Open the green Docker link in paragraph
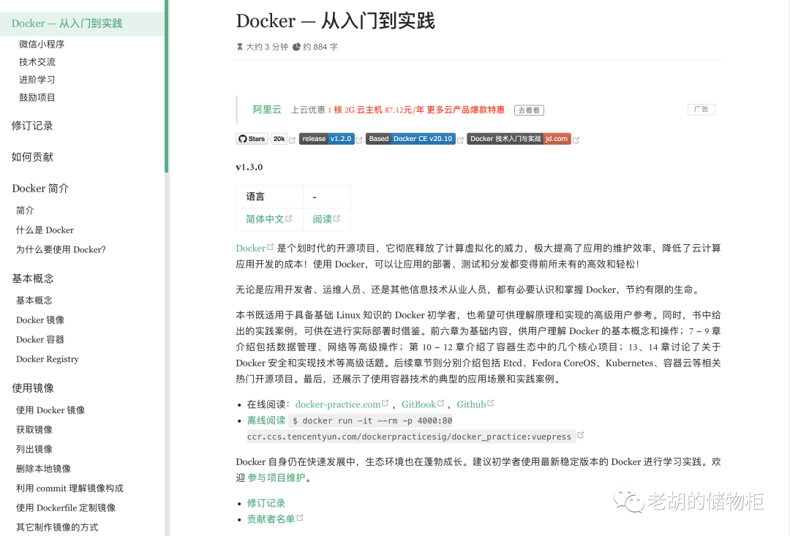790x536 pixels. [250, 249]
